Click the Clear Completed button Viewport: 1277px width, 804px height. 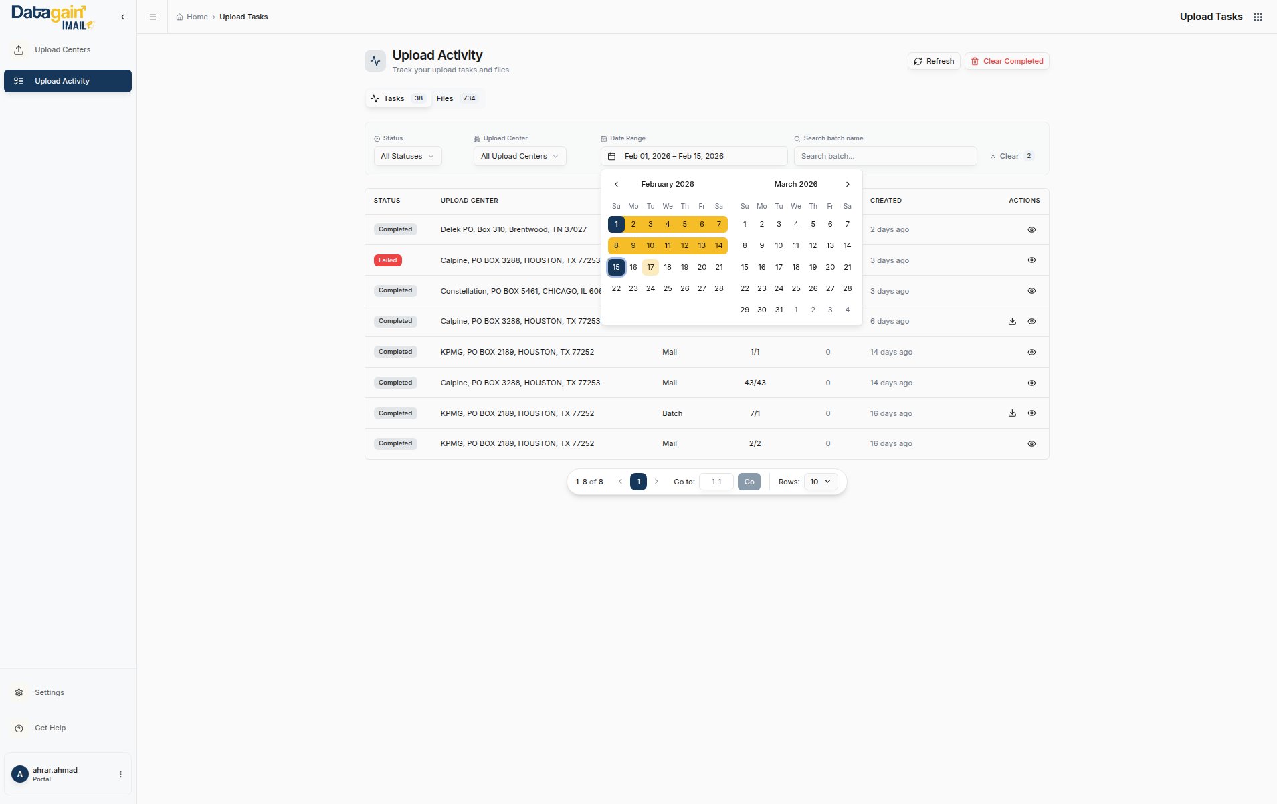[1006, 61]
